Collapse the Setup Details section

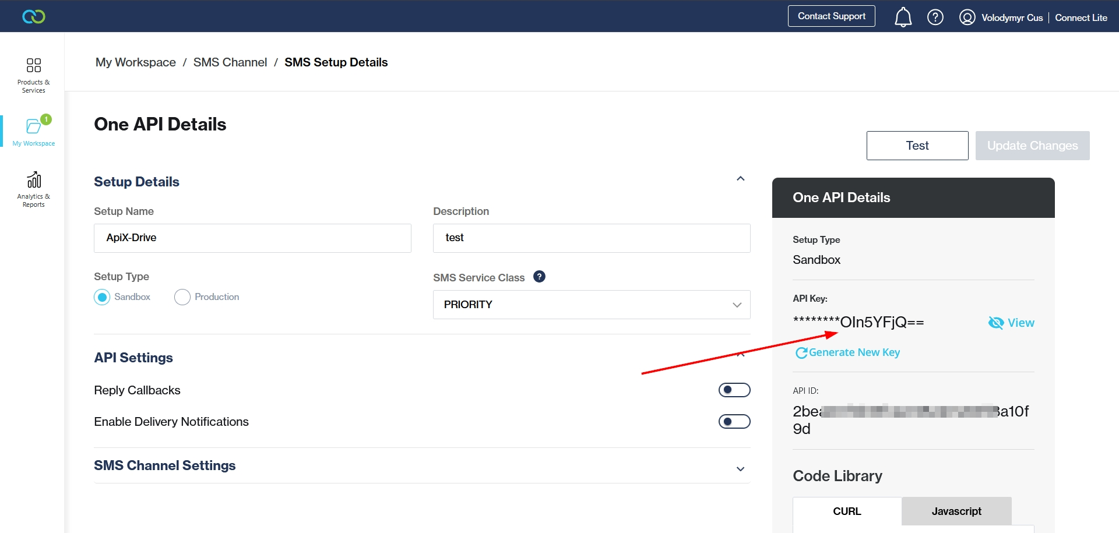[740, 179]
